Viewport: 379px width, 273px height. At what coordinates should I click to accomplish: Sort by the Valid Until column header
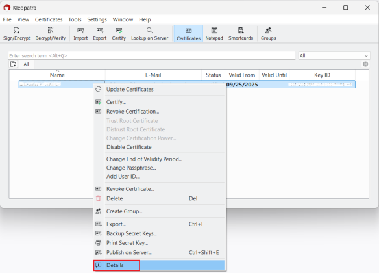[274, 75]
